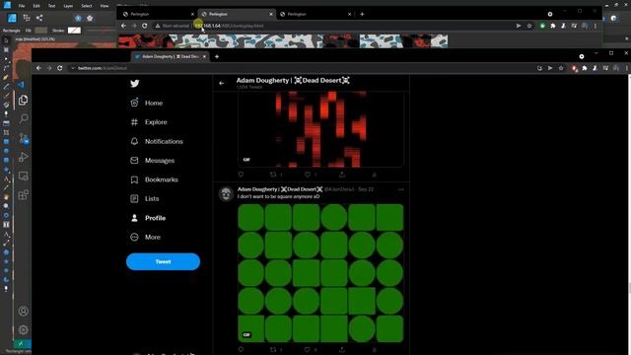Open extensions puzzle icon in Twitter browser
This screenshot has width=631, height=355.
coord(585,68)
